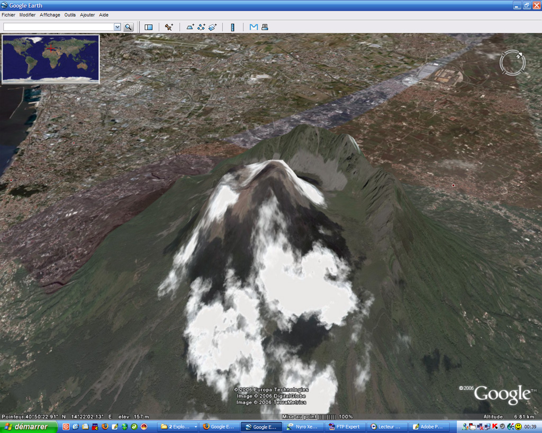Click the compass navigation ring
542x433 pixels.
(x=512, y=63)
